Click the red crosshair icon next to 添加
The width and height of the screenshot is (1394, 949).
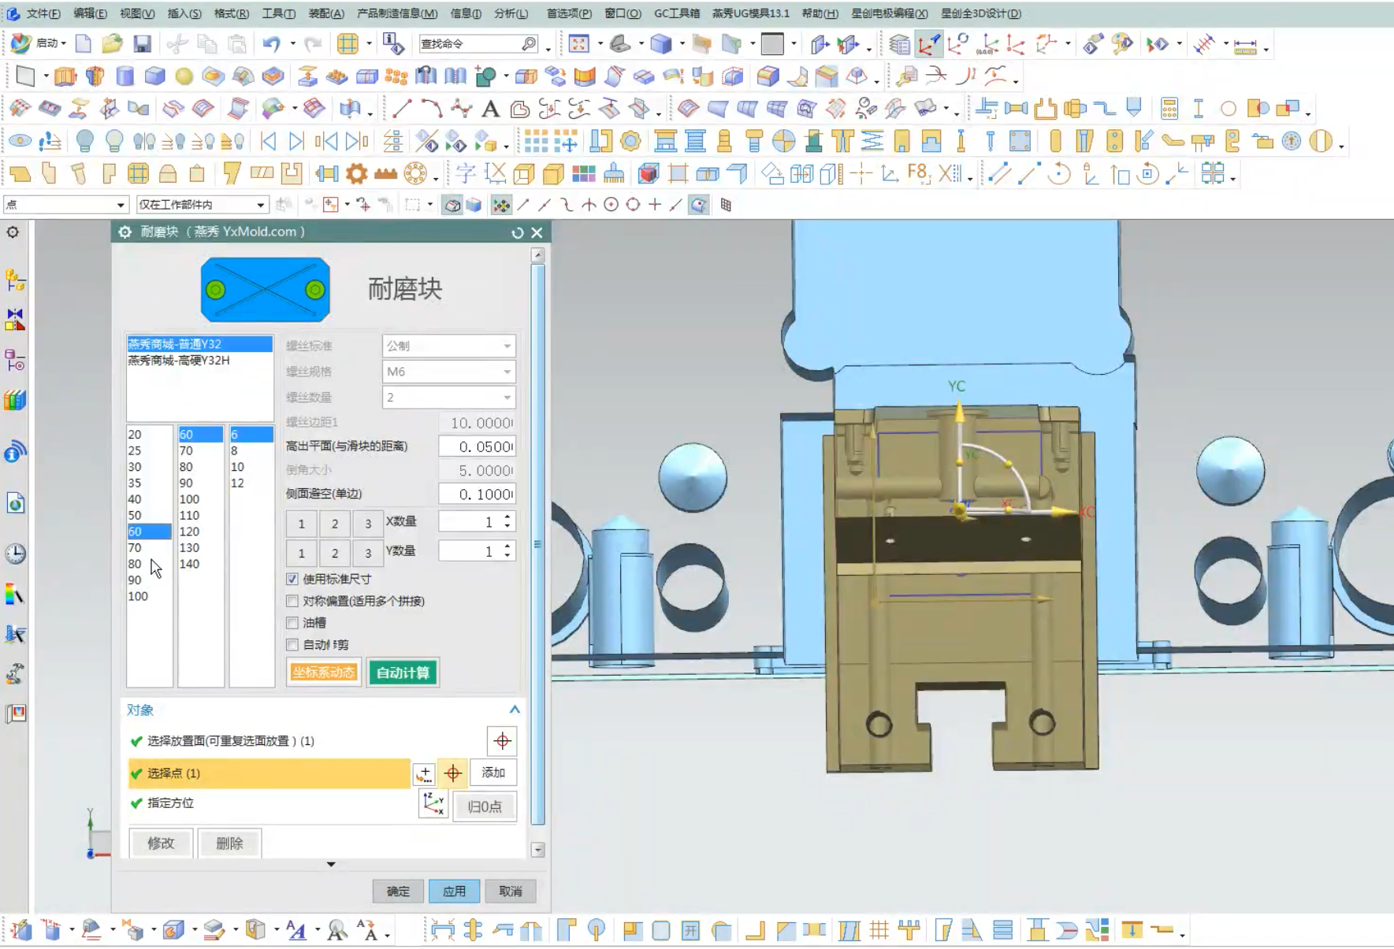[x=453, y=773]
